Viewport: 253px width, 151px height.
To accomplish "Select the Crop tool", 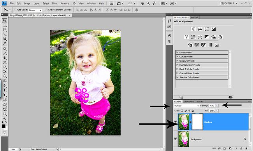I will click(x=5, y=39).
